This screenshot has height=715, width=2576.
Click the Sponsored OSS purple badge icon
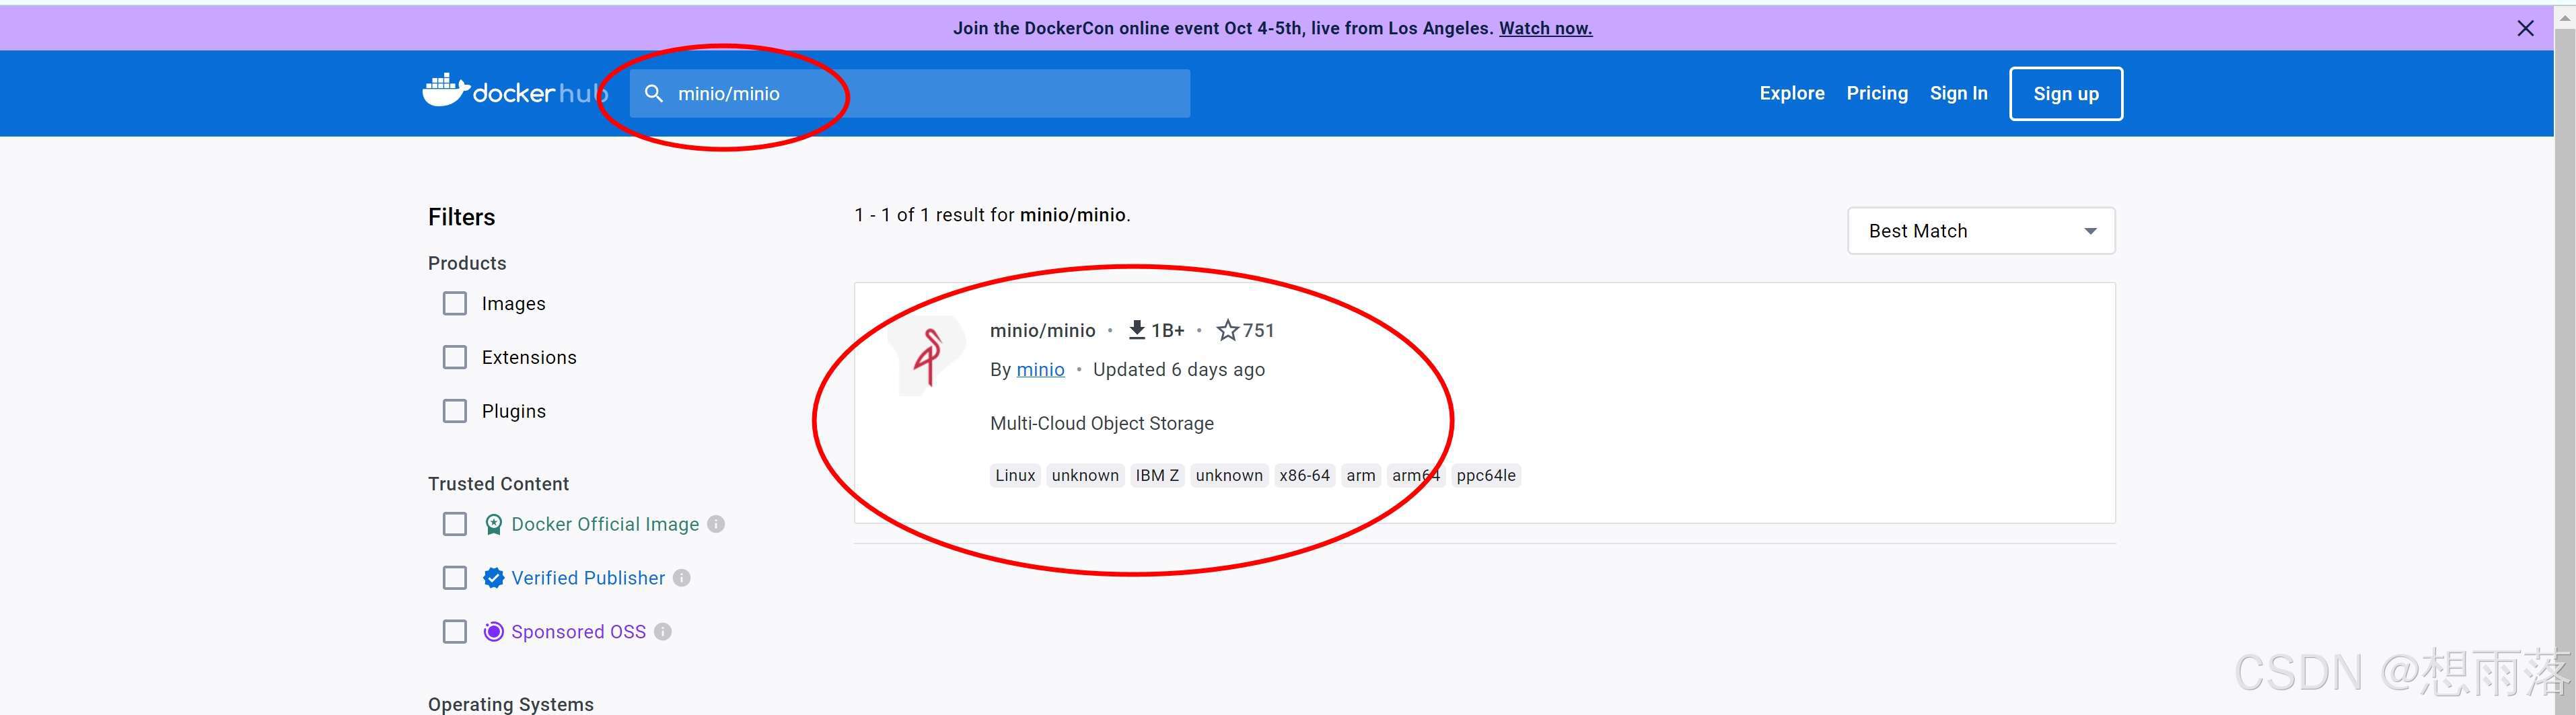[493, 632]
